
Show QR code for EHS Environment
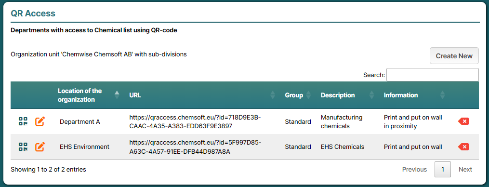click(x=23, y=147)
